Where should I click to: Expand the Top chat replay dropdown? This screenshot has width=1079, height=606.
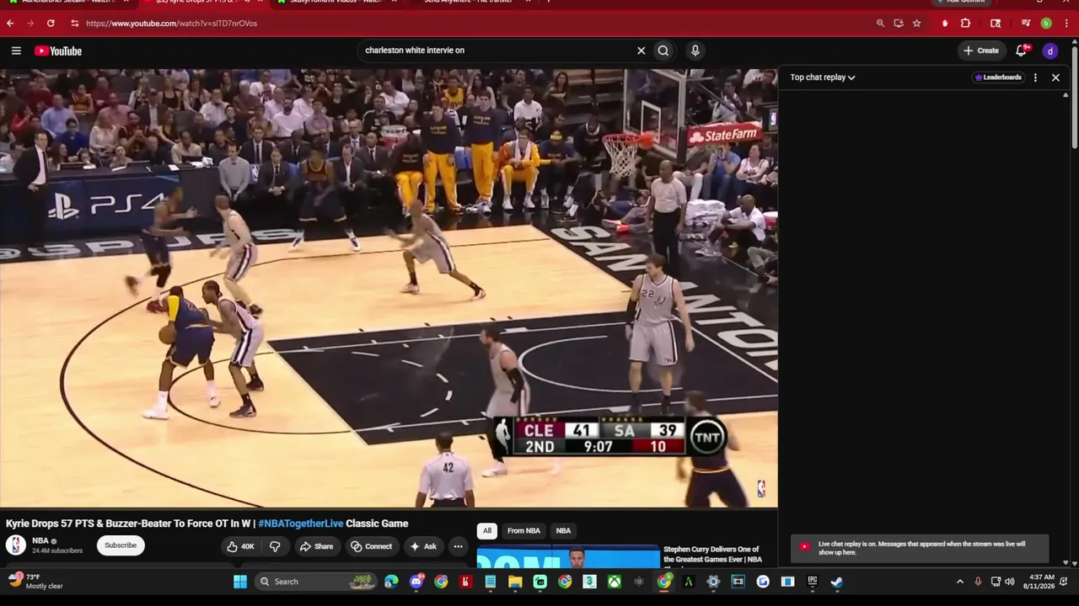[823, 77]
